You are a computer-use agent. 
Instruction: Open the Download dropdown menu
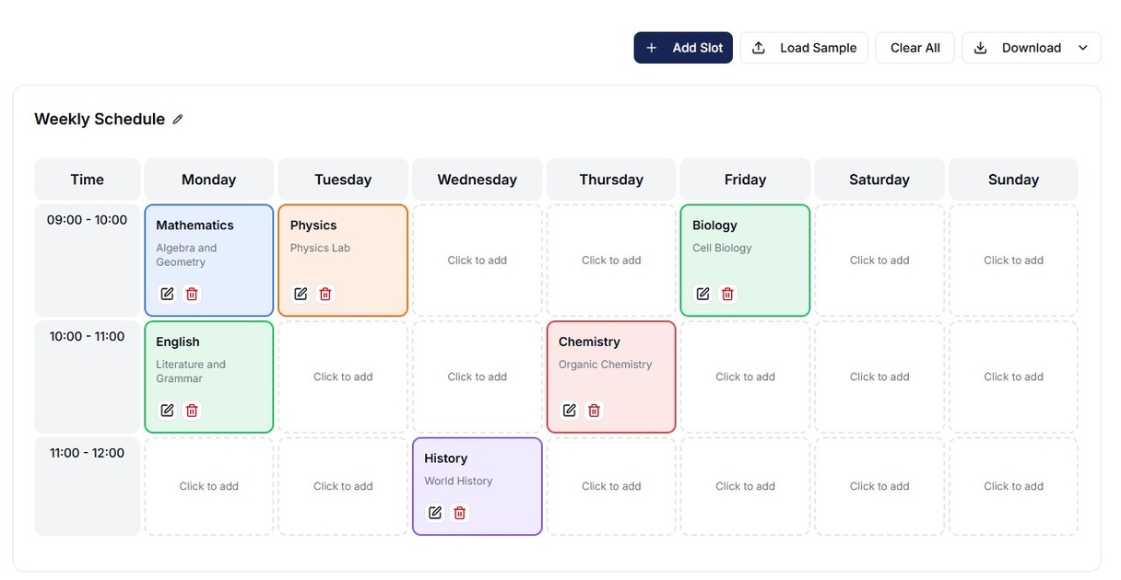(1031, 48)
